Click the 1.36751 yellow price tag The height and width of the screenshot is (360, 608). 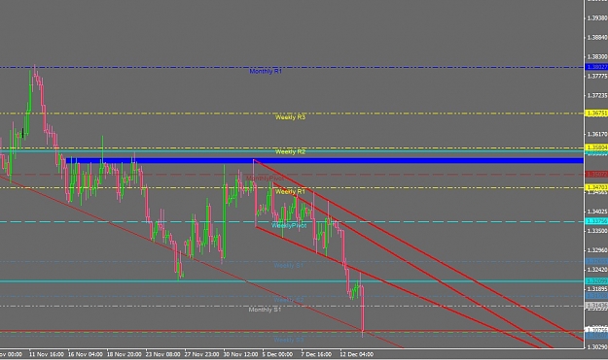pos(596,114)
